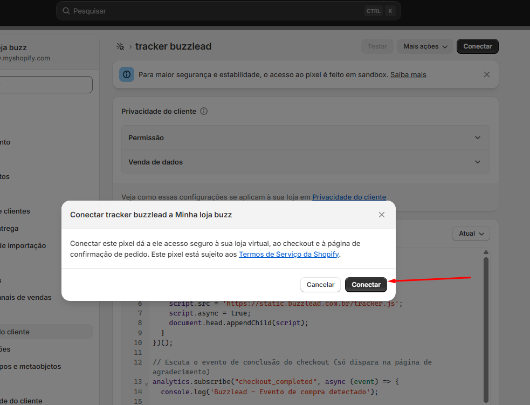Open the 'pos e metaobjetos' sidebar item

click(x=30, y=367)
